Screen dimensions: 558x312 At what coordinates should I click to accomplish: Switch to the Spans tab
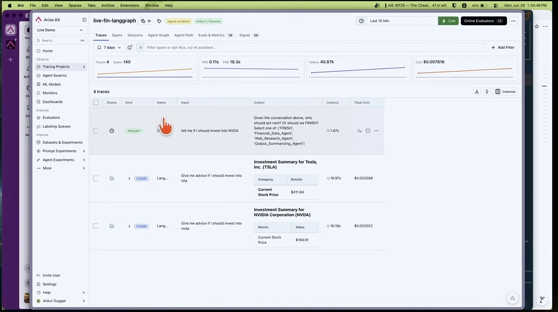tap(117, 35)
